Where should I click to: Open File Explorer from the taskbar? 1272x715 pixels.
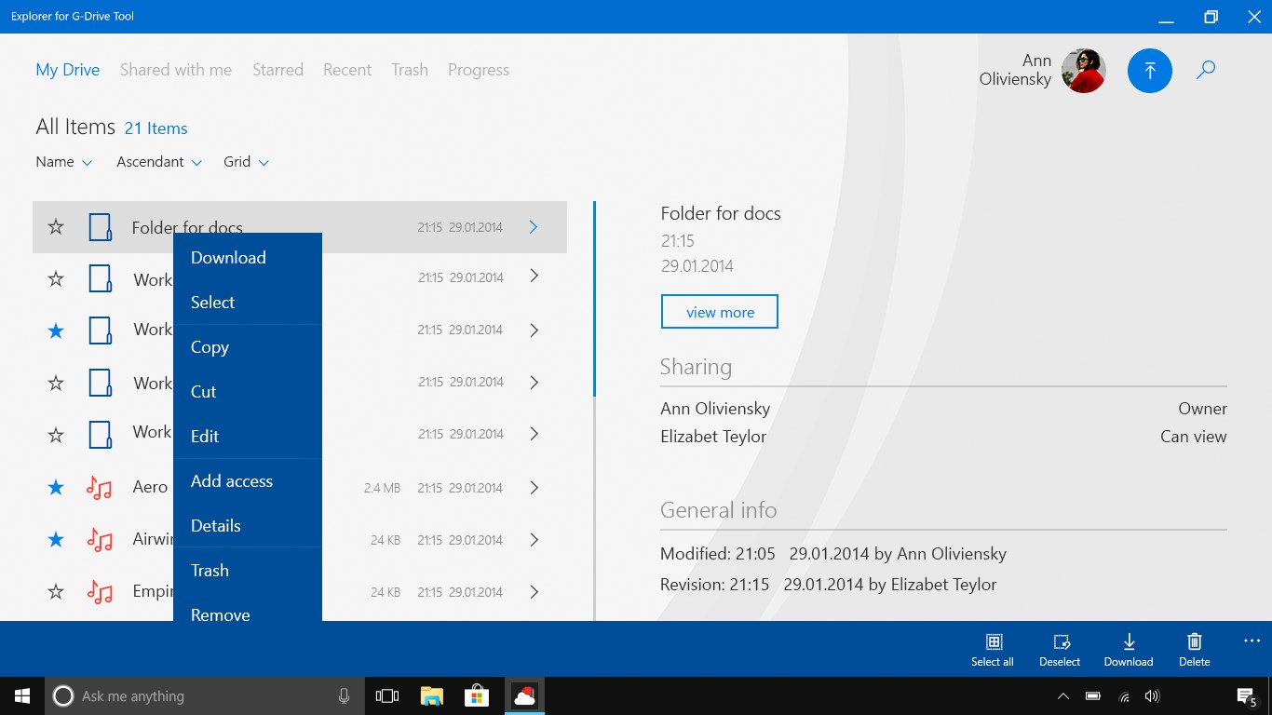pos(431,695)
